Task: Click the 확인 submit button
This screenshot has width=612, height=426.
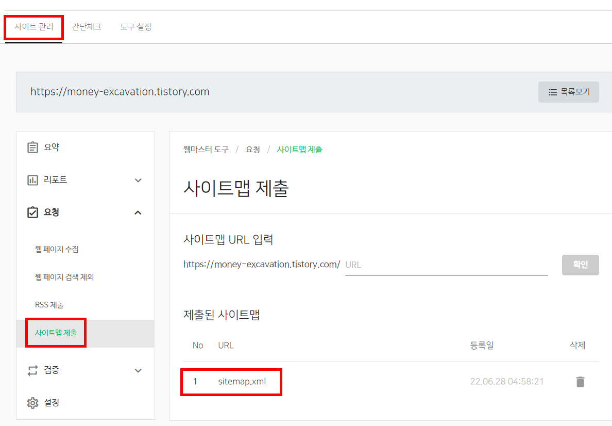Action: (580, 265)
